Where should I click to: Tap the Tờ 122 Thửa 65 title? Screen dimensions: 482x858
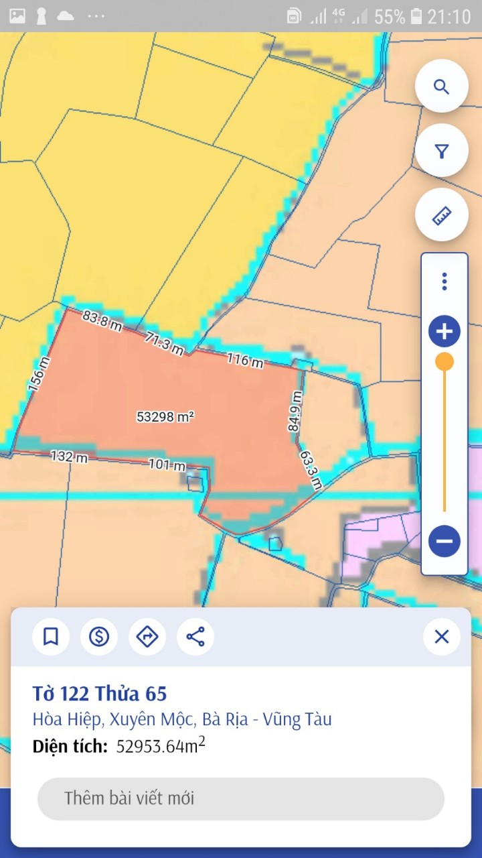[x=100, y=693]
